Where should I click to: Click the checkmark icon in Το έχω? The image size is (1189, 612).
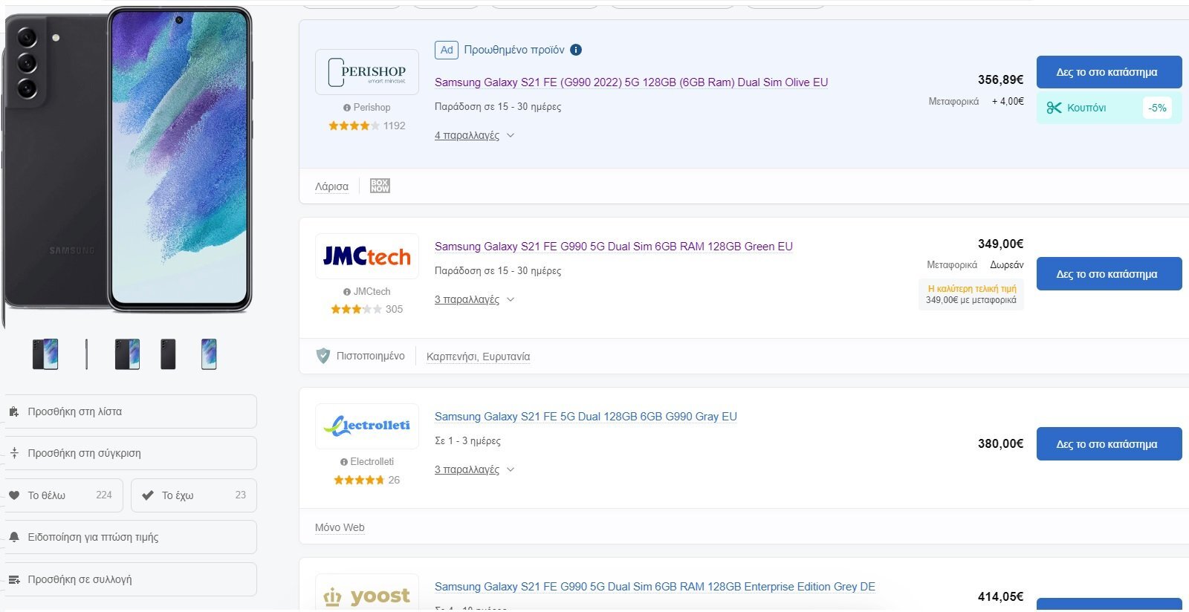(148, 495)
